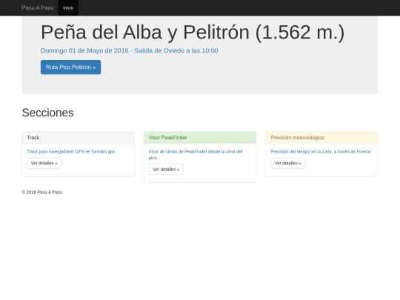Screen dimensions: 400x300
Task: Open the Pasu A Pasu brand link
Action: coord(38,7)
